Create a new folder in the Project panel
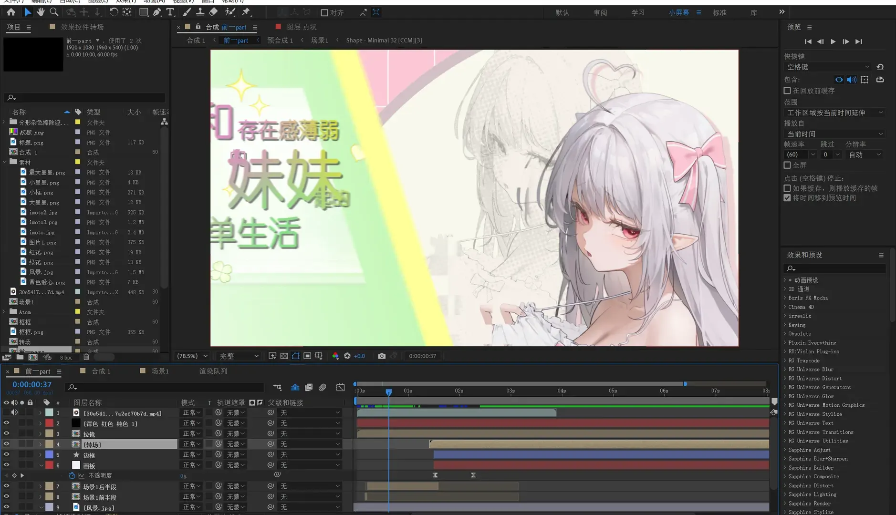Image resolution: width=896 pixels, height=515 pixels. click(20, 357)
